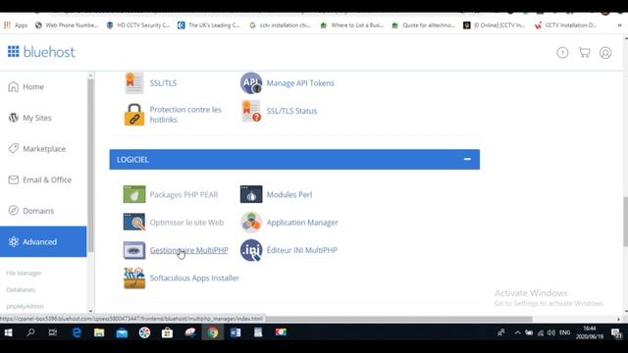Open Databases sidebar sub-item
628x353 pixels.
click(x=21, y=289)
